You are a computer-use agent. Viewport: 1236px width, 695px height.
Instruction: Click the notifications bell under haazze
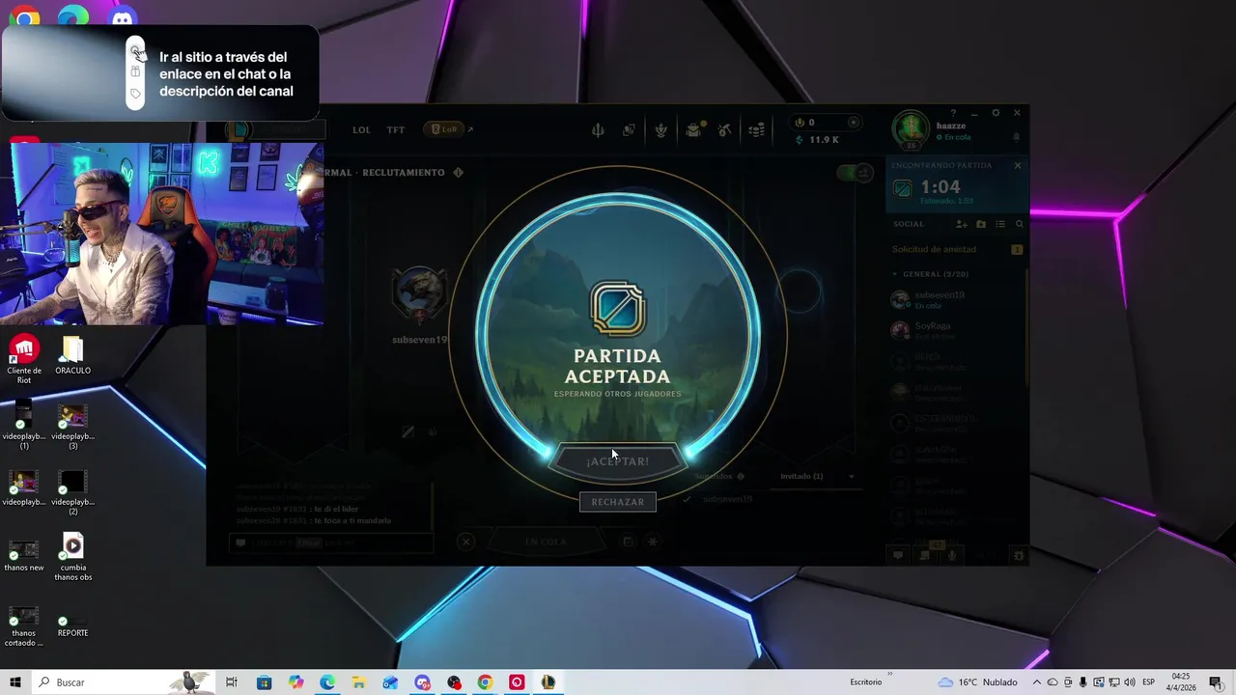(x=1016, y=137)
